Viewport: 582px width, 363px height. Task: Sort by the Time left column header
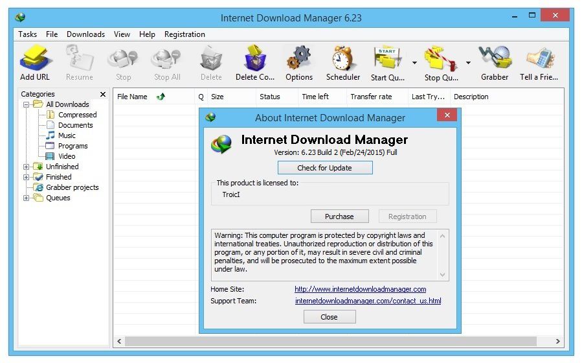[315, 97]
